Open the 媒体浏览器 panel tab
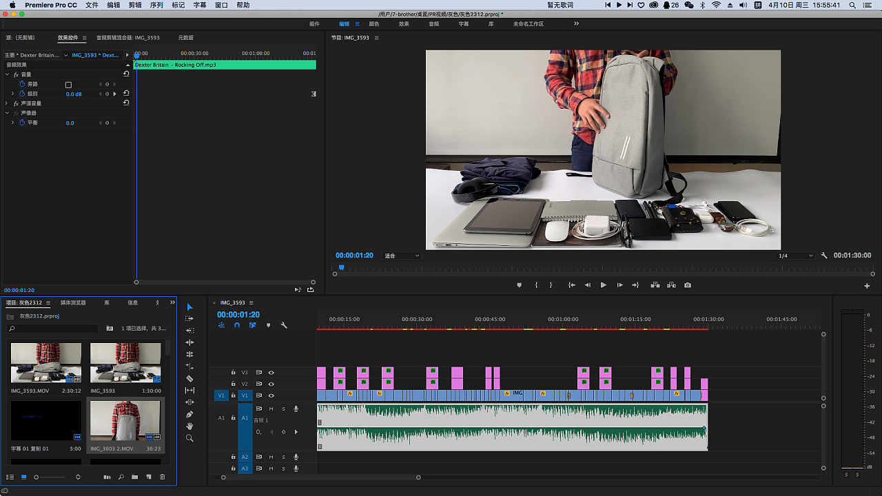882x496 pixels. [73, 302]
